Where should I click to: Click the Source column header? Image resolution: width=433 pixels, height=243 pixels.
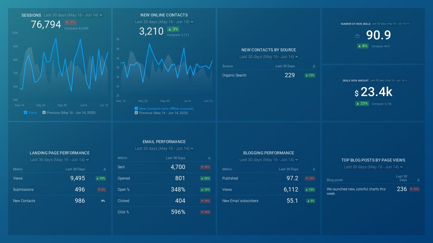(x=227, y=66)
